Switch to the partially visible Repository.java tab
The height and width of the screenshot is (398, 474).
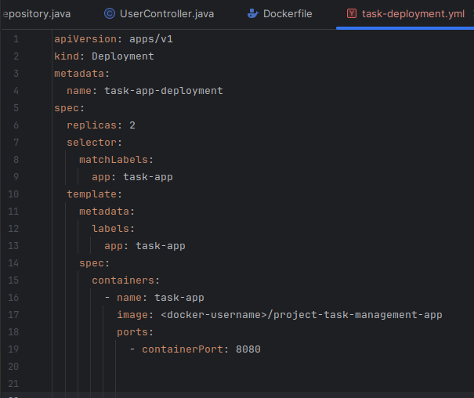pos(37,13)
